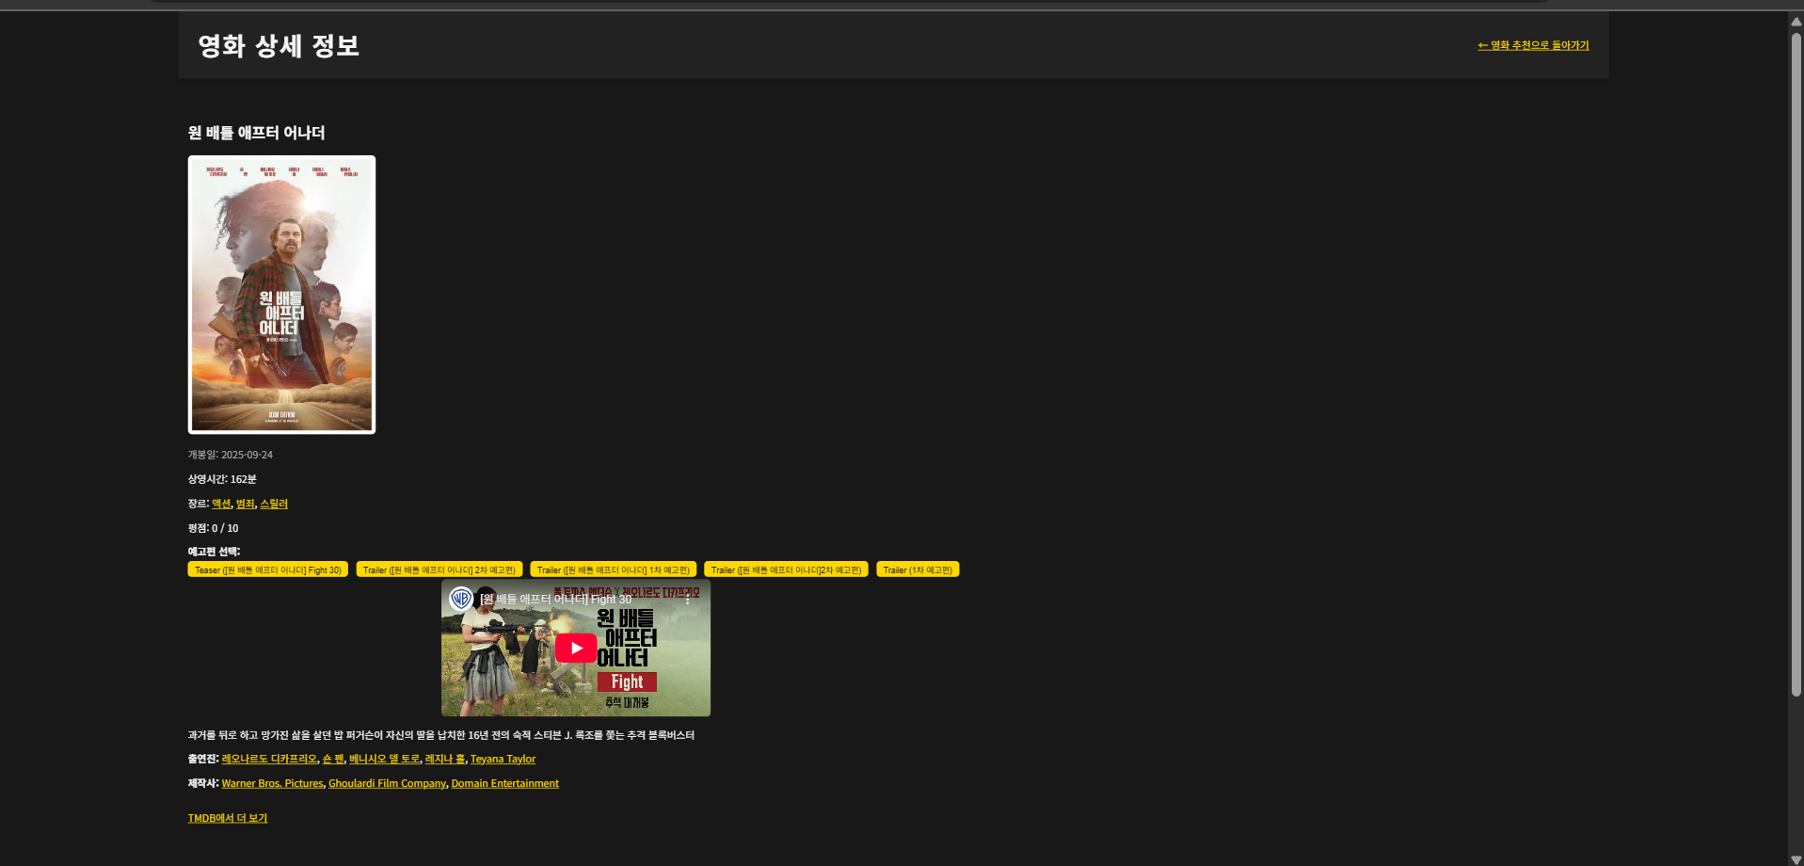
Task: Click the runtime text '상영시간: 162분'
Action: pos(222,479)
